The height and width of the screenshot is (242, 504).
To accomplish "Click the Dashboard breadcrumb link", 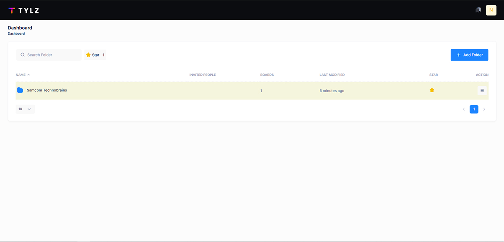I will [x=16, y=33].
